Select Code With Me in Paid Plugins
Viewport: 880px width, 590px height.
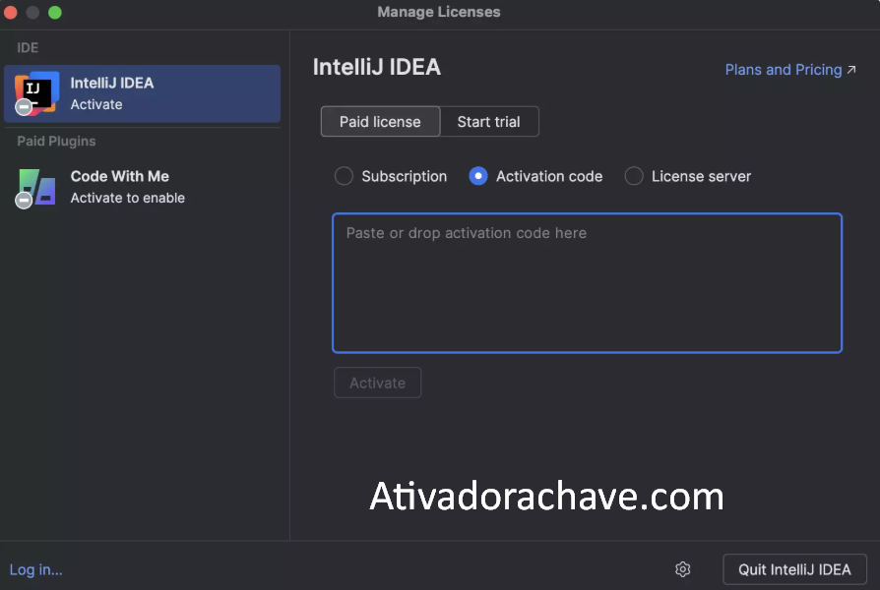[x=142, y=187]
